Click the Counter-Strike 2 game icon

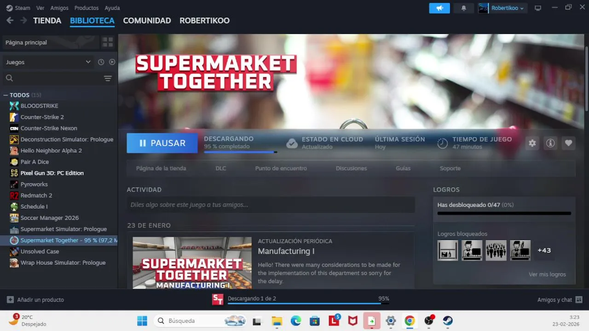point(14,117)
